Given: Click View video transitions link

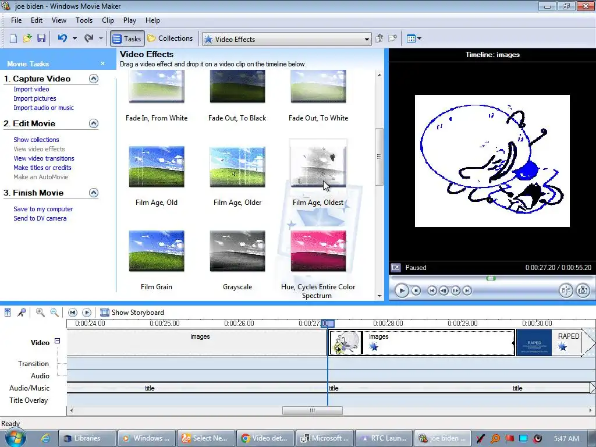Looking at the screenshot, I should coord(44,158).
